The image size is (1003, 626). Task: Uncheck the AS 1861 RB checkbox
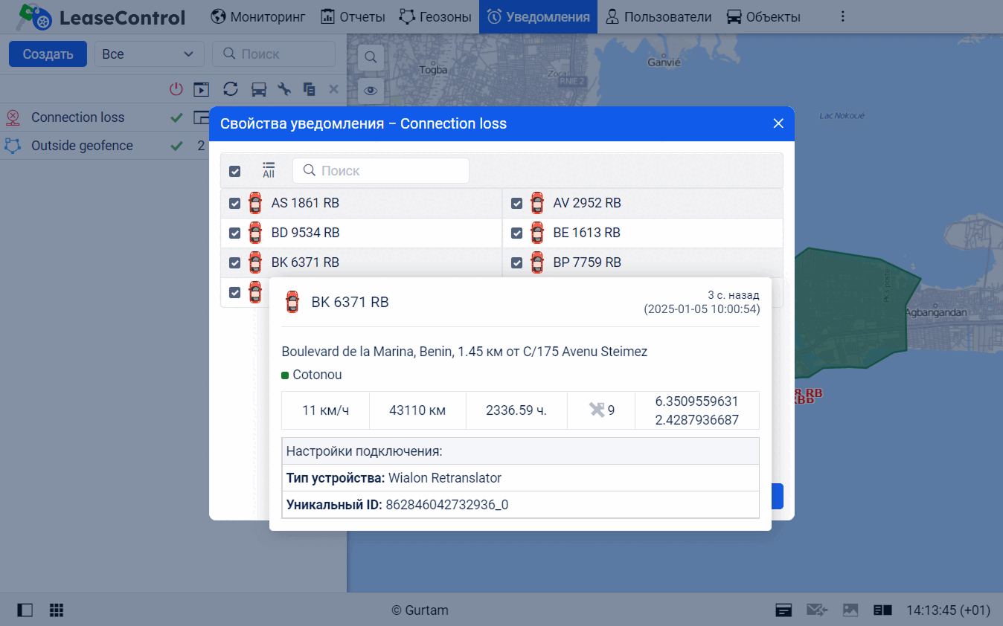point(235,203)
